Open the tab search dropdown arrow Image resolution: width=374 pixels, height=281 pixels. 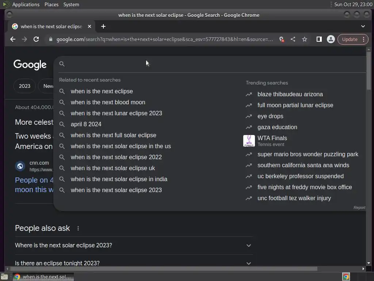click(363, 26)
